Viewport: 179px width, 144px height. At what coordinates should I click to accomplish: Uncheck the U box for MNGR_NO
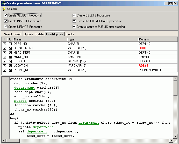(10, 57)
